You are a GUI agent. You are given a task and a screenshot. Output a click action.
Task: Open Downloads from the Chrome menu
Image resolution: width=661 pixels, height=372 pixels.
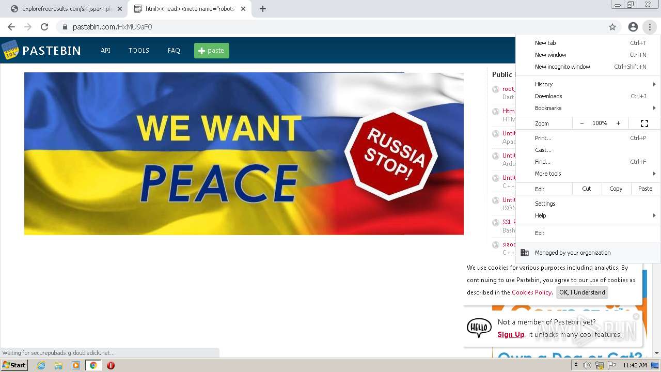point(588,96)
